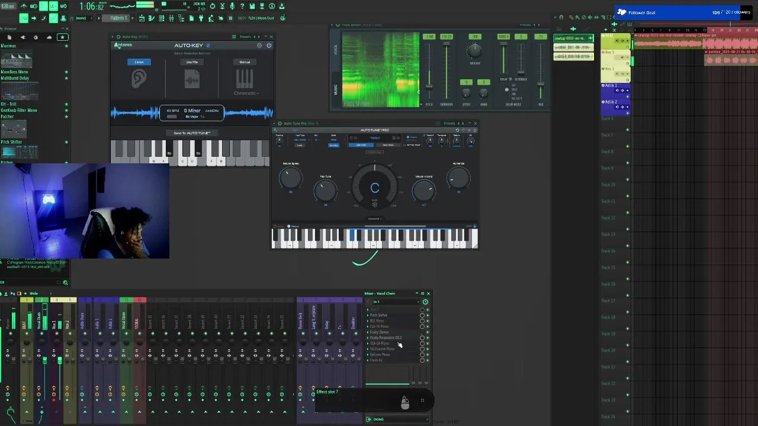
Task: Mute the Vocal Chain mixer insert
Action: click(41, 333)
